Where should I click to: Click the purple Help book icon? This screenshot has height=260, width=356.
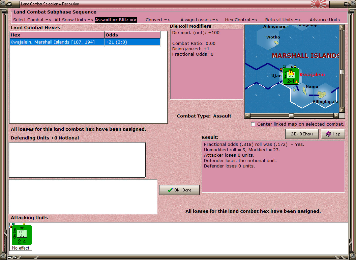coord(328,134)
